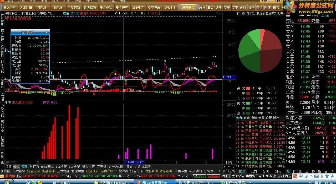336x184 pixels.
Task: Open the 系统 menu
Action: coord(10,1)
